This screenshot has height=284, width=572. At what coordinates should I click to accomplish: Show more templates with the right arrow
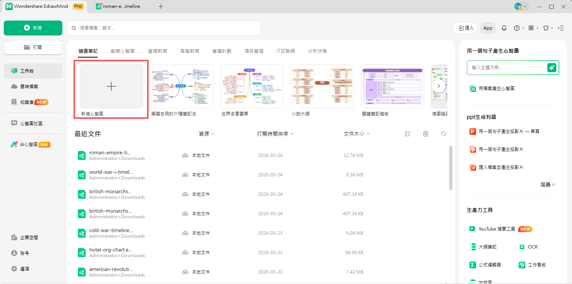pos(438,86)
